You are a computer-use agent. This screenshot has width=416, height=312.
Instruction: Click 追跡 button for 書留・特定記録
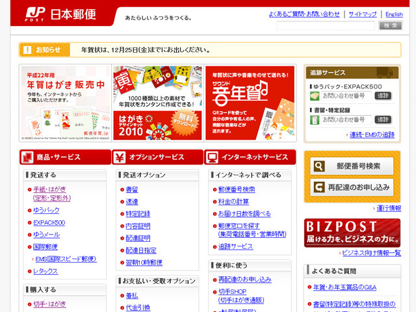[383, 120]
